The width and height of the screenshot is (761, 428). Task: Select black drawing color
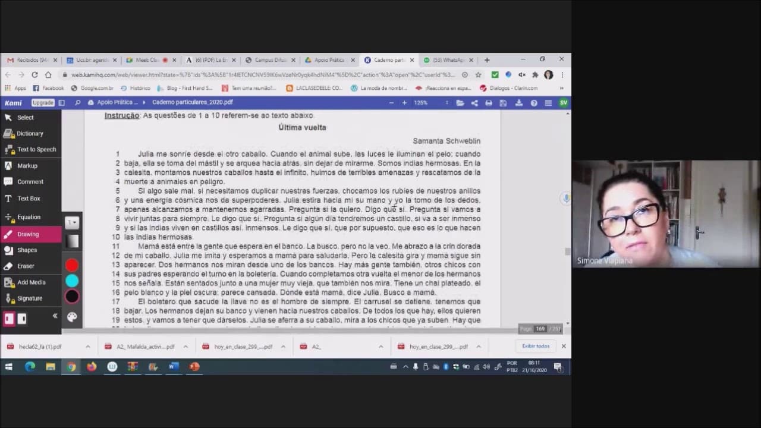[72, 297]
